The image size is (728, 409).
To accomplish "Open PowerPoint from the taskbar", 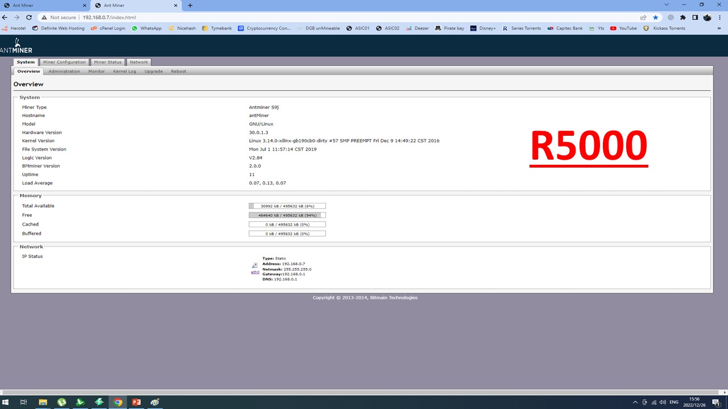I will [136, 402].
